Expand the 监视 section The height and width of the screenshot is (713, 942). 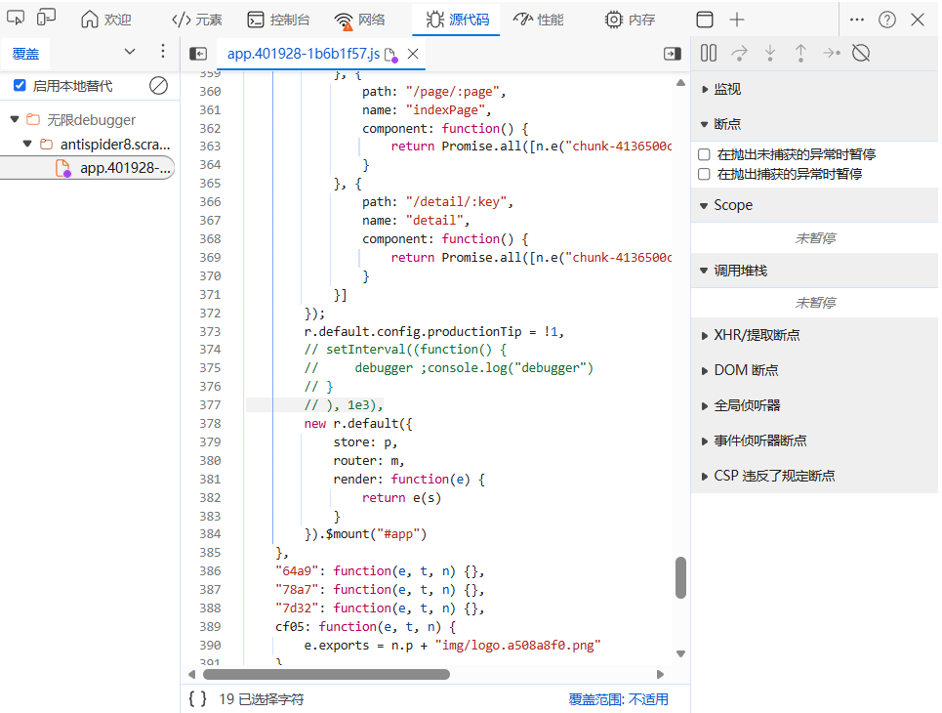coord(726,89)
